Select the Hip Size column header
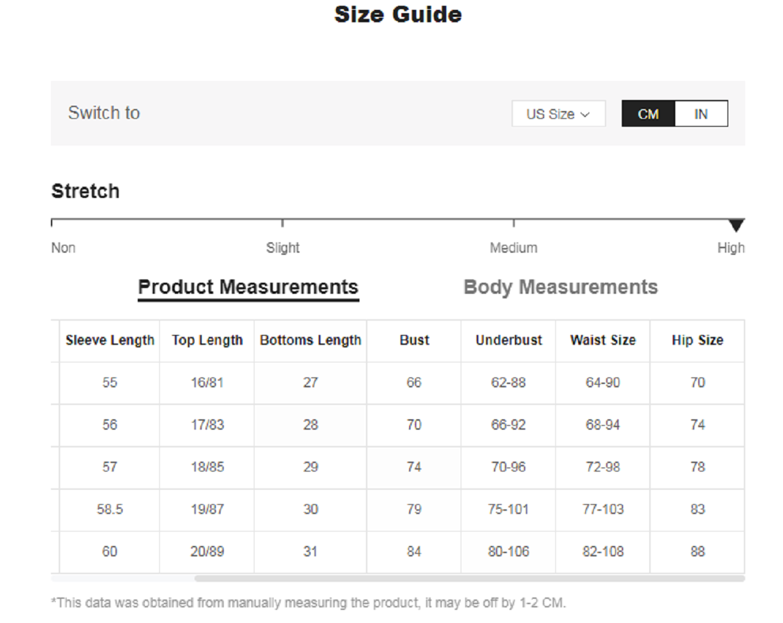This screenshot has height=623, width=783. (698, 340)
